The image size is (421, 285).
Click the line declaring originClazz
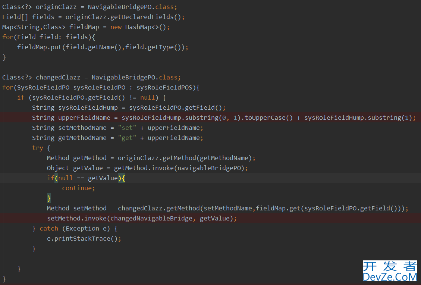(89, 7)
